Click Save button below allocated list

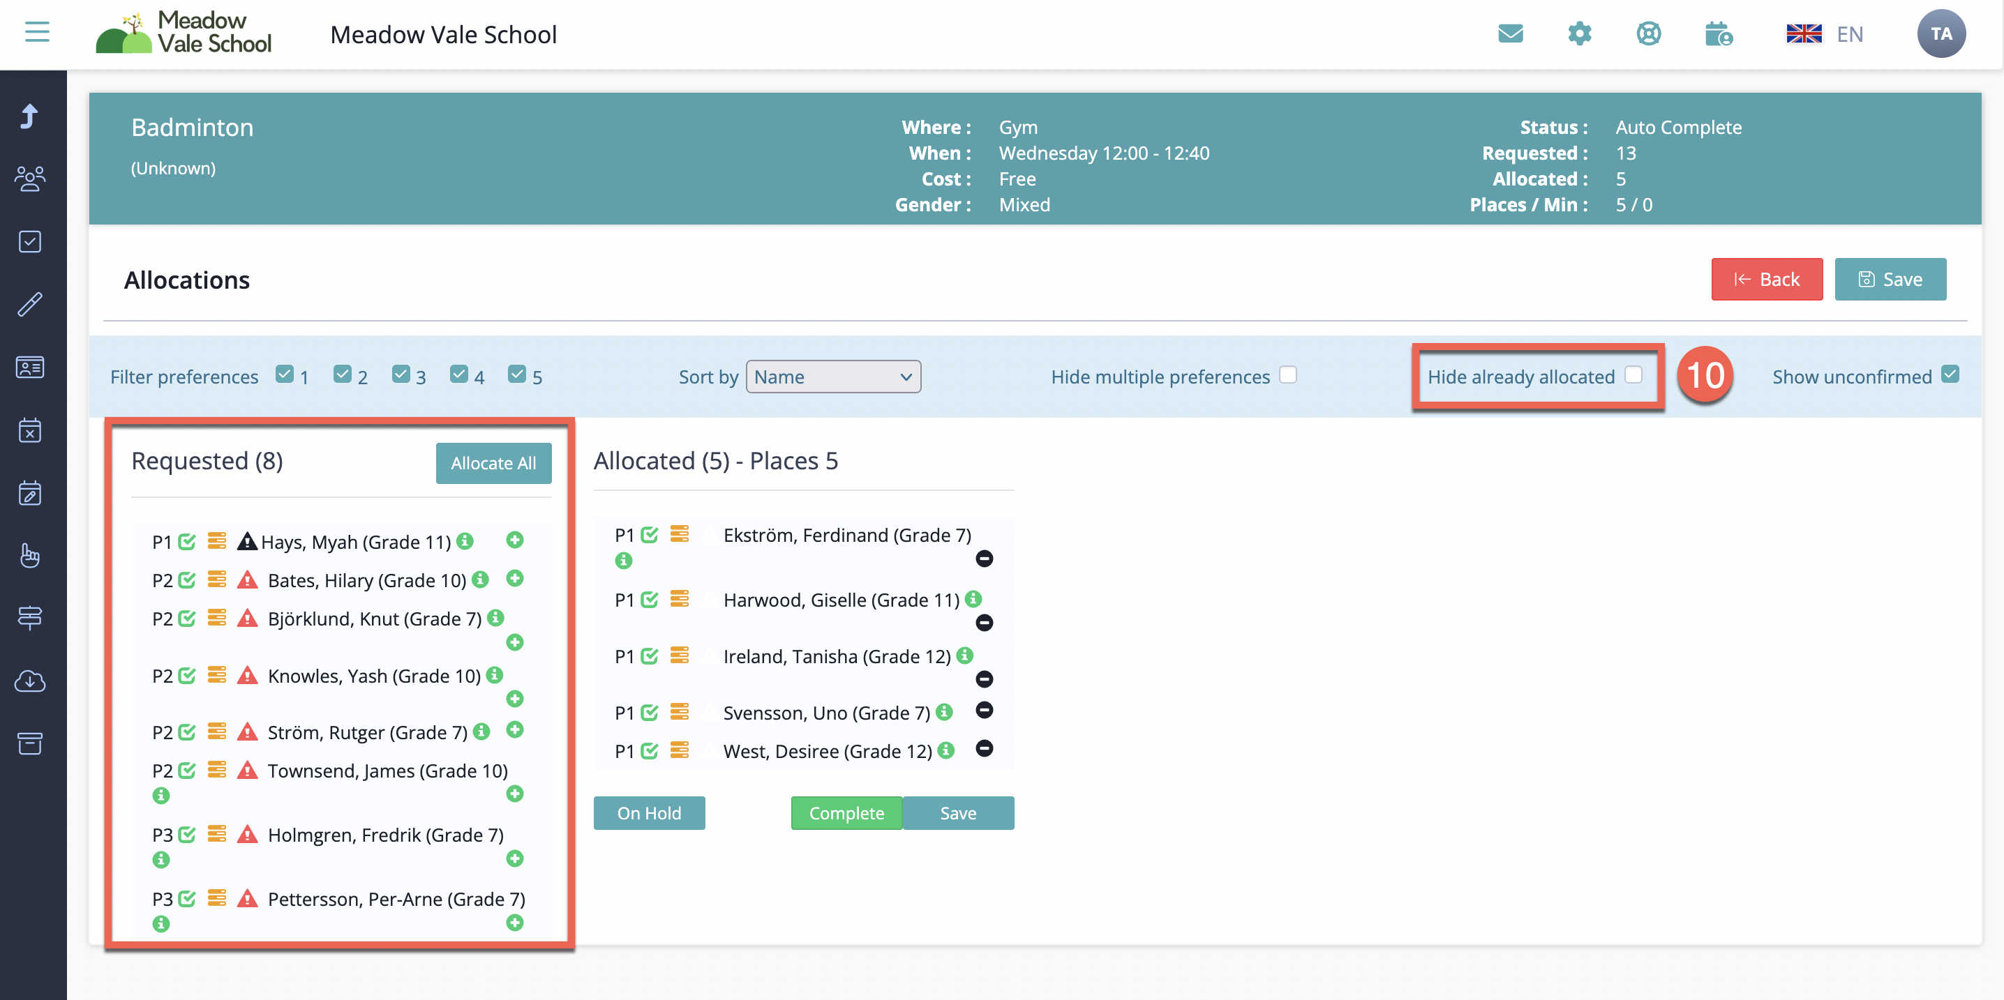(x=957, y=812)
